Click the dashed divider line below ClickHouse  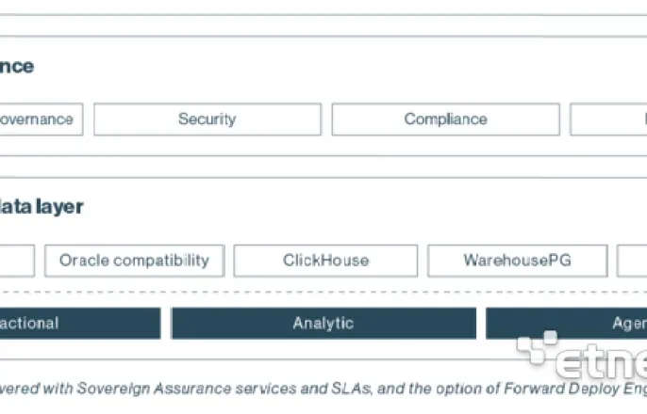tap(323, 293)
